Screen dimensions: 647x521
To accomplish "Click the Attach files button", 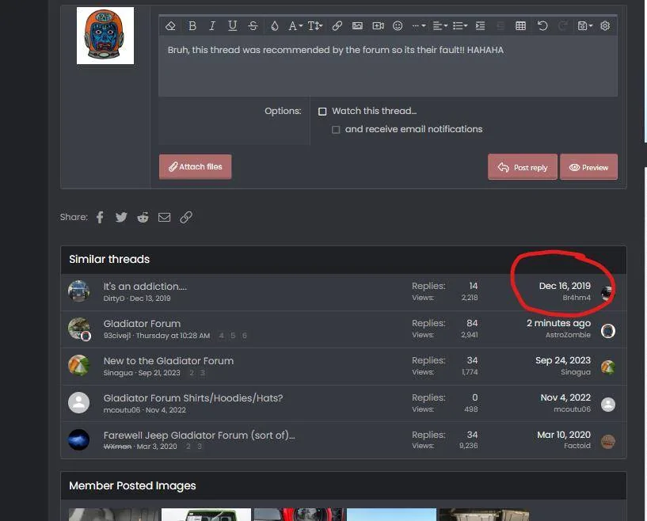I will pos(195,166).
